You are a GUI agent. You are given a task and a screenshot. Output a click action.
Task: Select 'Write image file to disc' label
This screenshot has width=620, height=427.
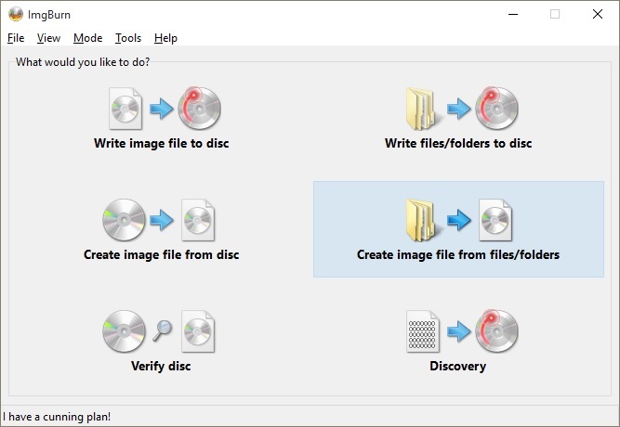pos(162,143)
